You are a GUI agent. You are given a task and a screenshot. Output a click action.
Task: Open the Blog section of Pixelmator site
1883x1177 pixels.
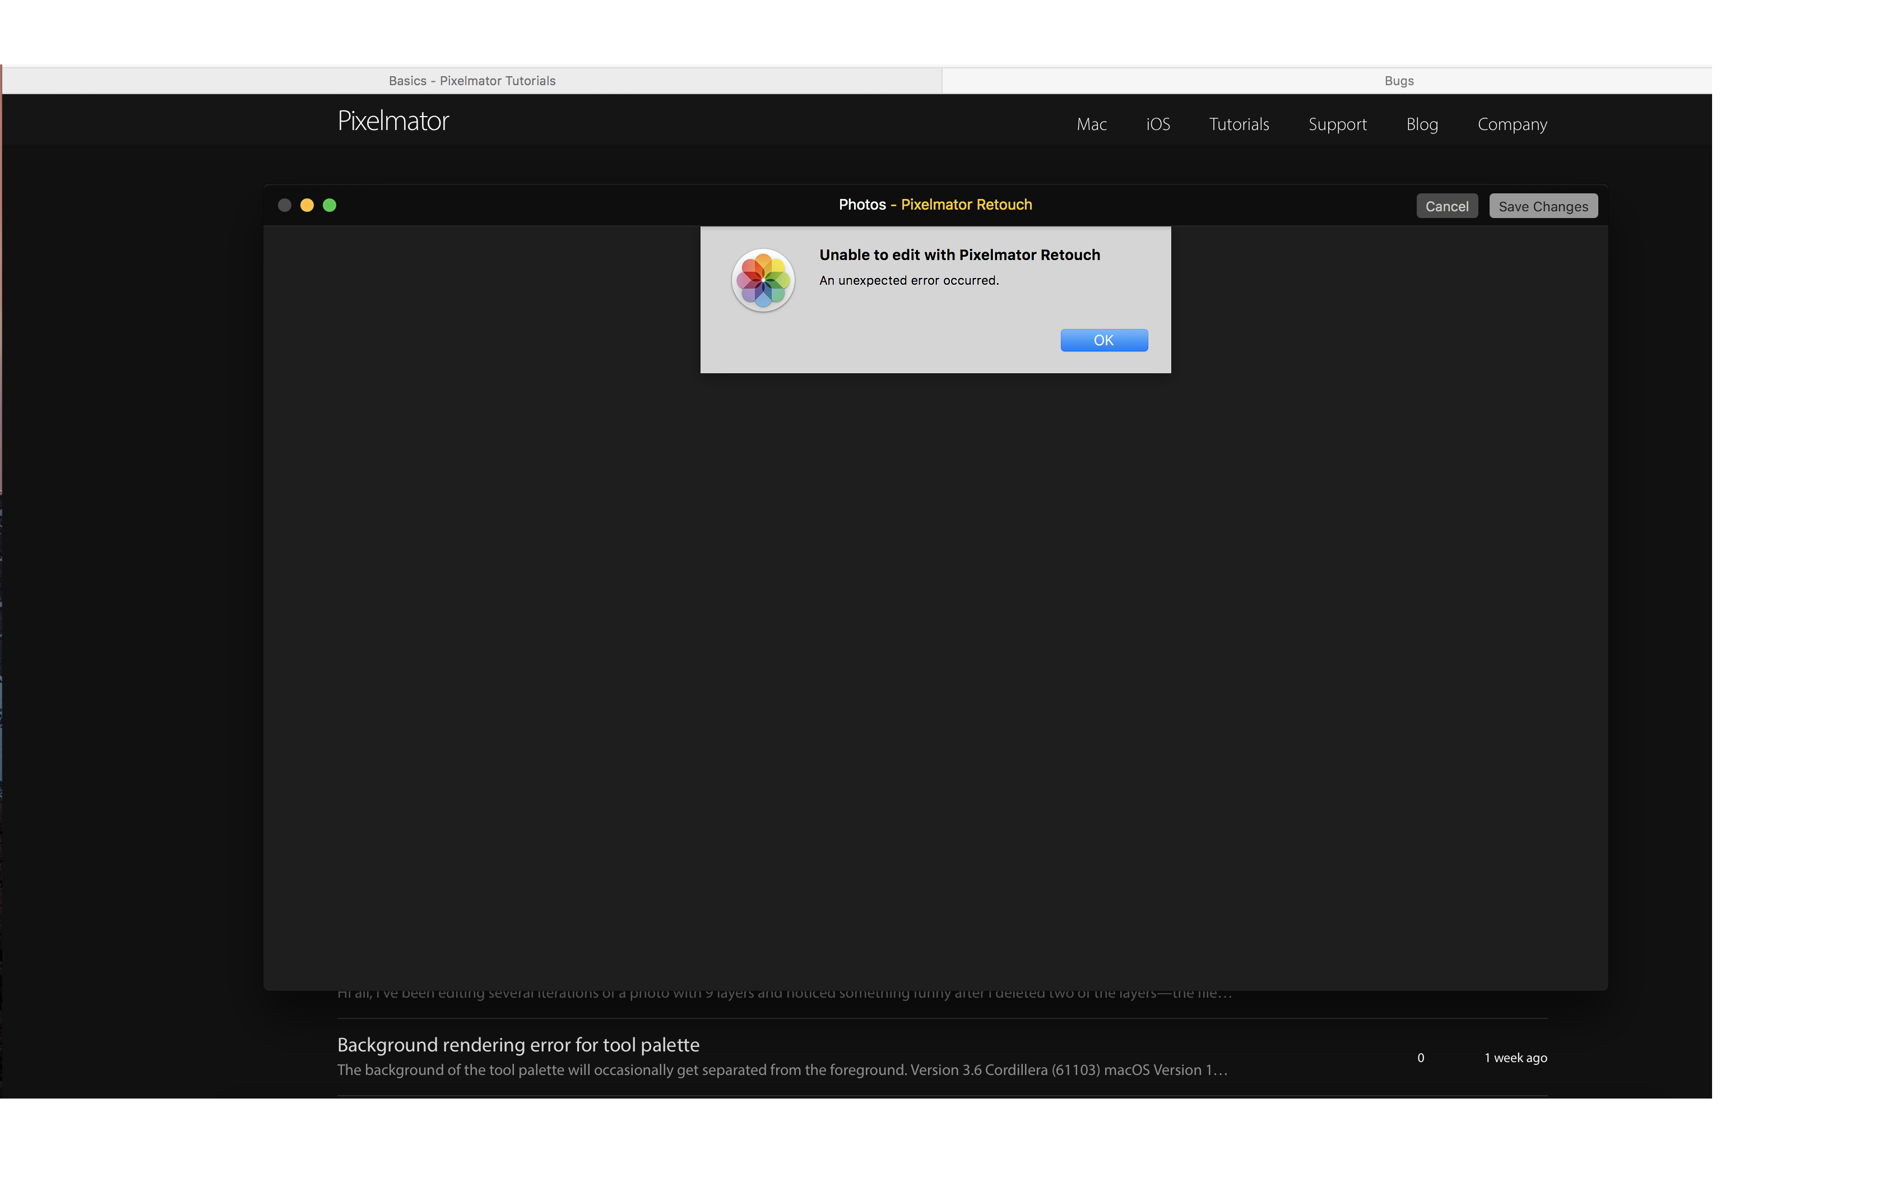point(1422,123)
